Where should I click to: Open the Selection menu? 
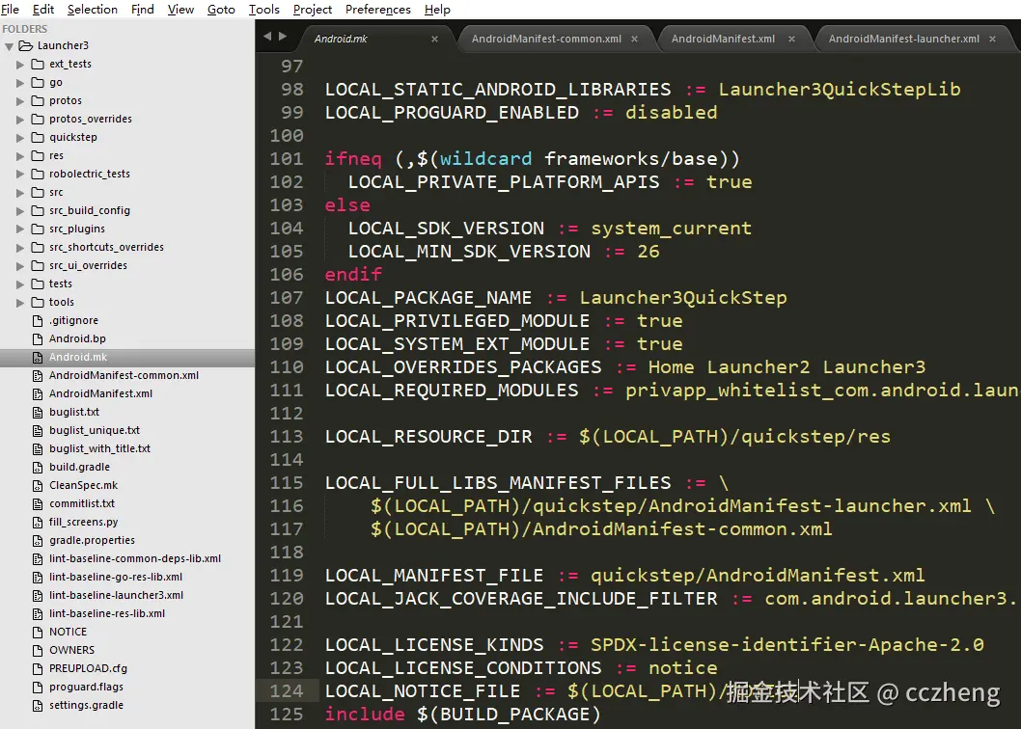pos(93,9)
